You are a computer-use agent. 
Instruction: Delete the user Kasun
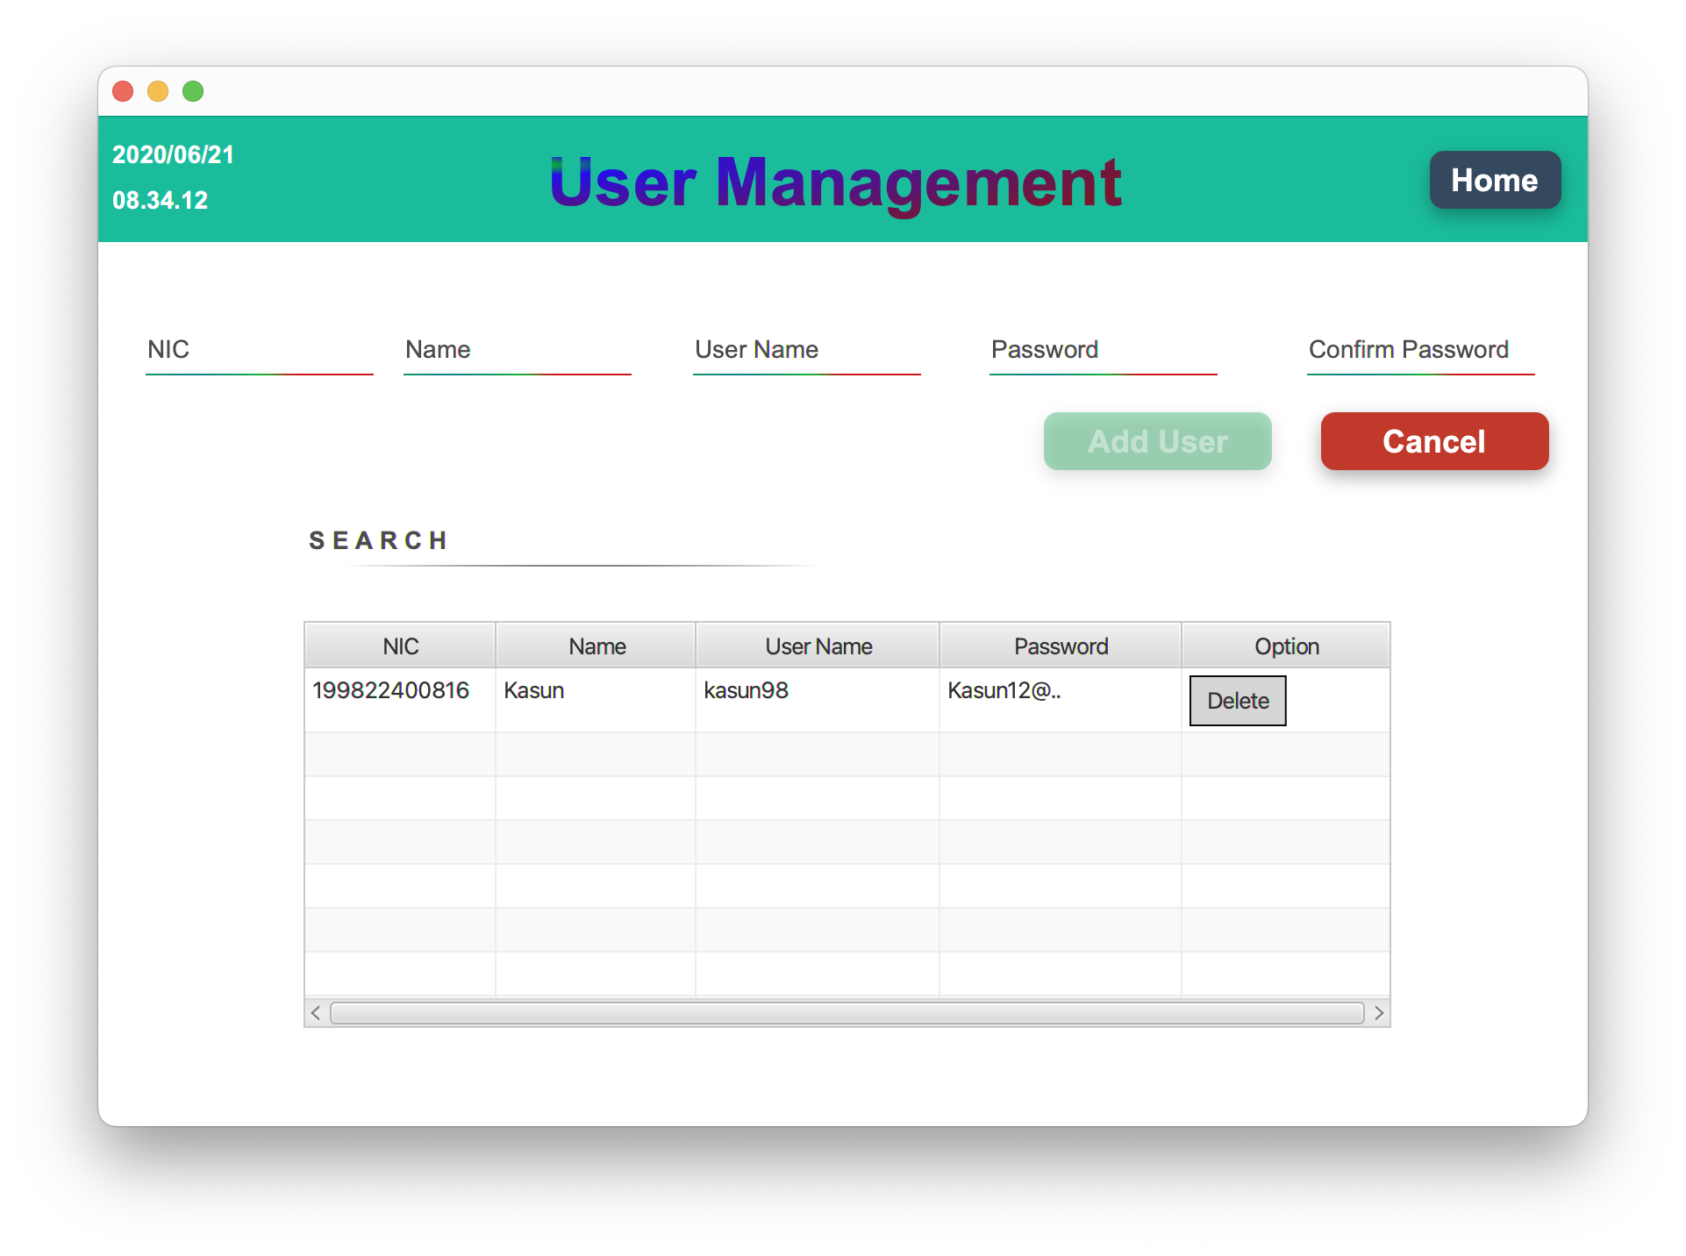1237,700
